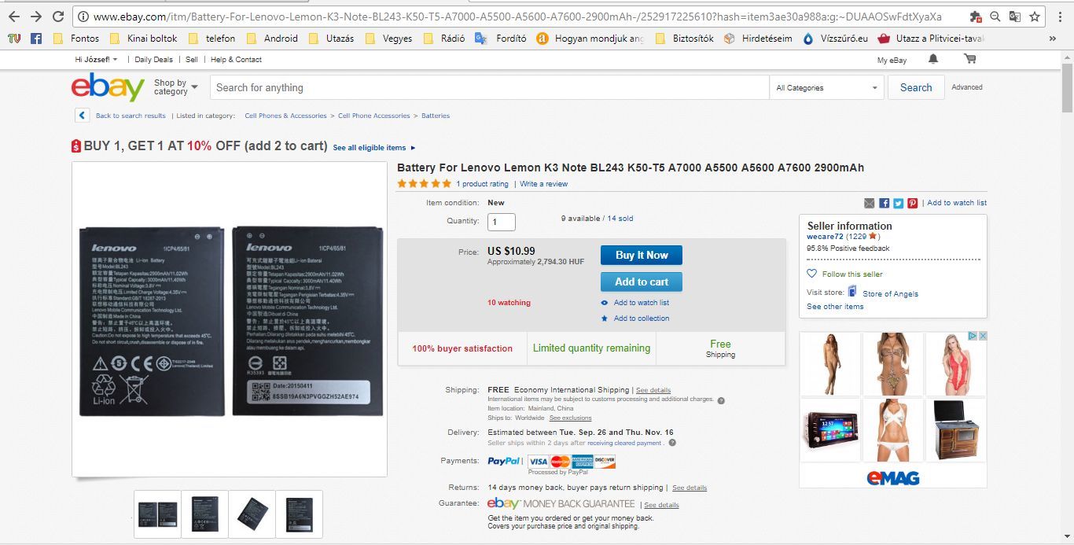The width and height of the screenshot is (1074, 545).
Task: Reload the page with refresh icon
Action: click(x=58, y=17)
